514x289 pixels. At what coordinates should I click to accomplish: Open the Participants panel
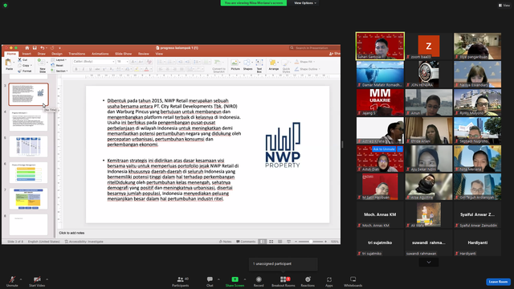(180, 281)
